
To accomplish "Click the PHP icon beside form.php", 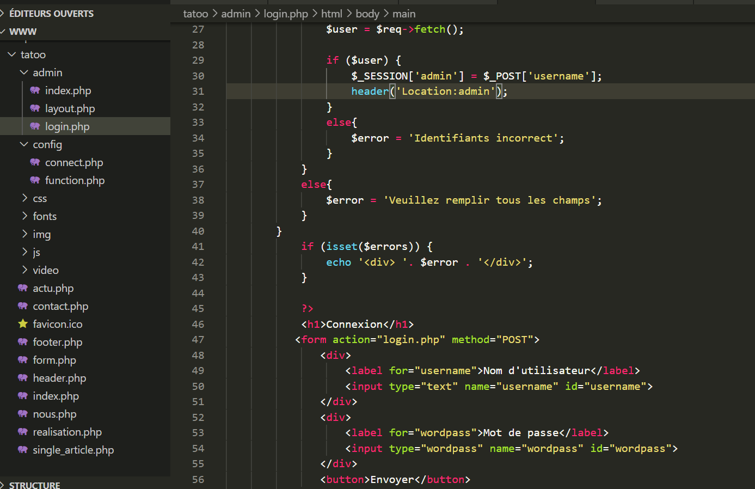I will pos(23,360).
